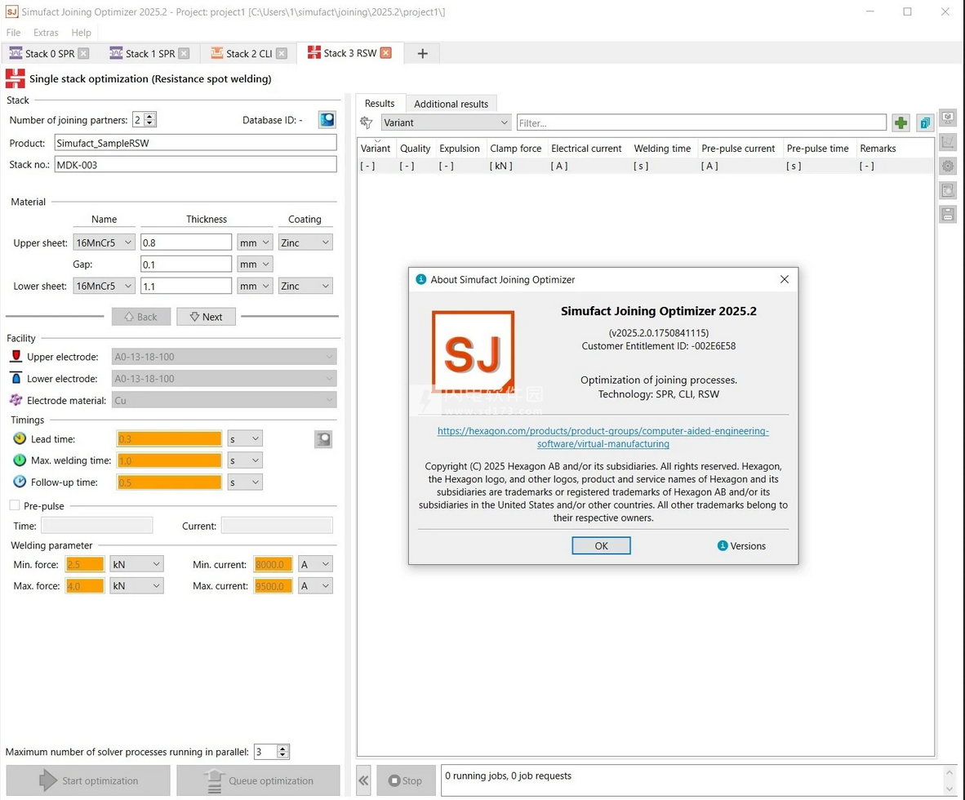The height and width of the screenshot is (800, 965).
Task: Click the filter settings icon left of Variant
Action: (367, 122)
